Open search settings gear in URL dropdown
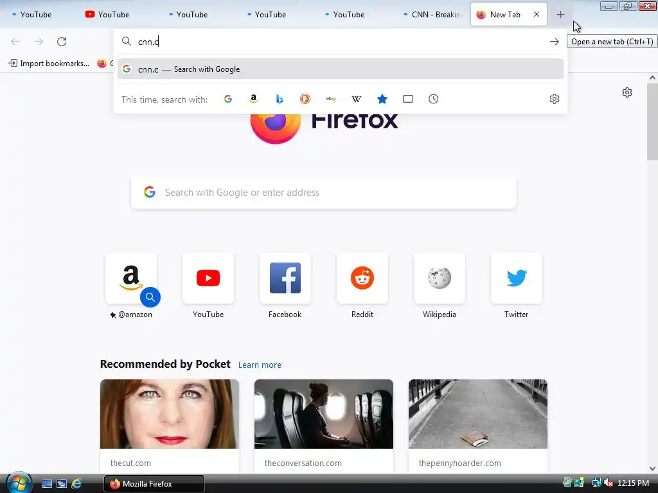 pos(555,99)
